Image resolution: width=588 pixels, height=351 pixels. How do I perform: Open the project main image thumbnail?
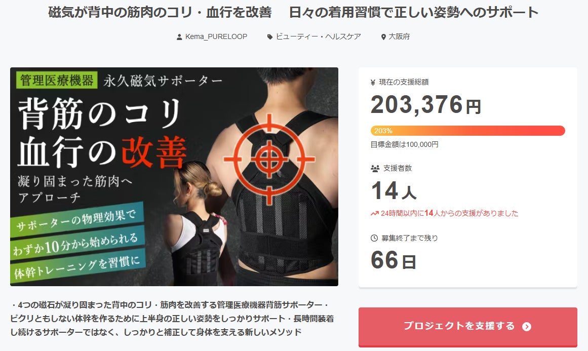click(174, 177)
